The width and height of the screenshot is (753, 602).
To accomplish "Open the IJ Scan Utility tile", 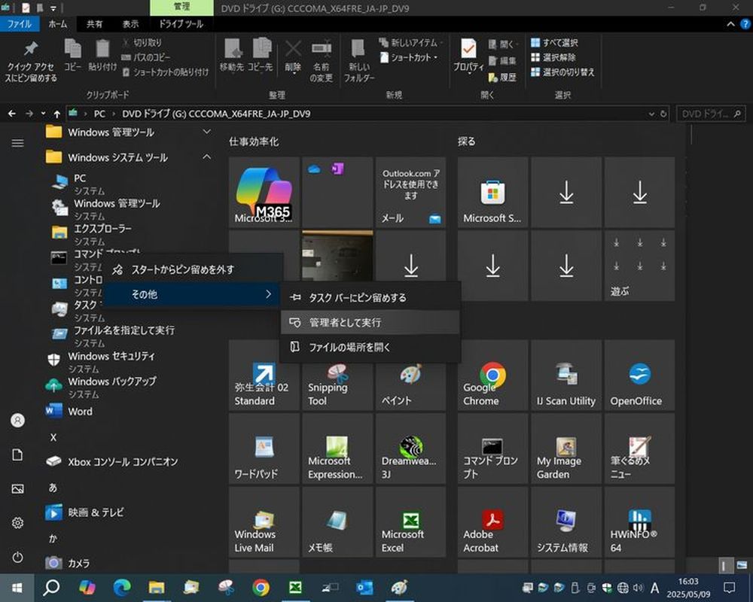I will click(x=566, y=375).
